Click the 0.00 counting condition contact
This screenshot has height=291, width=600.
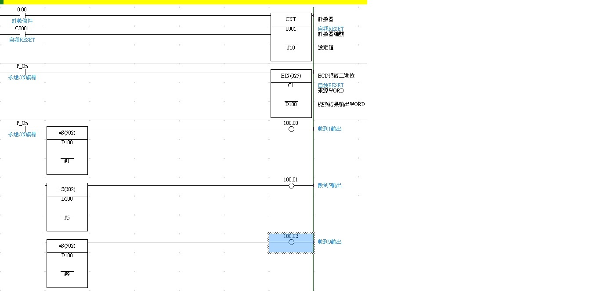coord(22,16)
